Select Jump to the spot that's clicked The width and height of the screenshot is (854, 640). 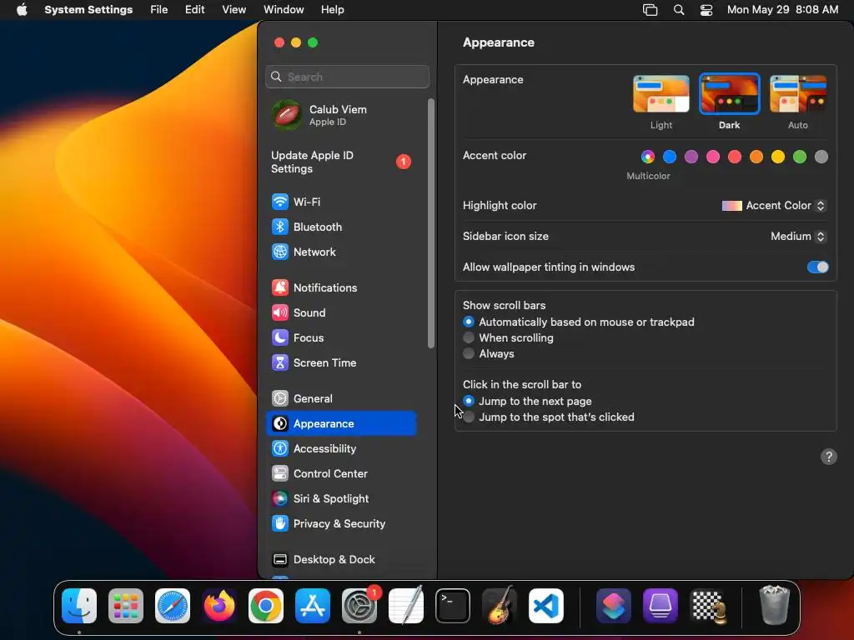(x=469, y=417)
